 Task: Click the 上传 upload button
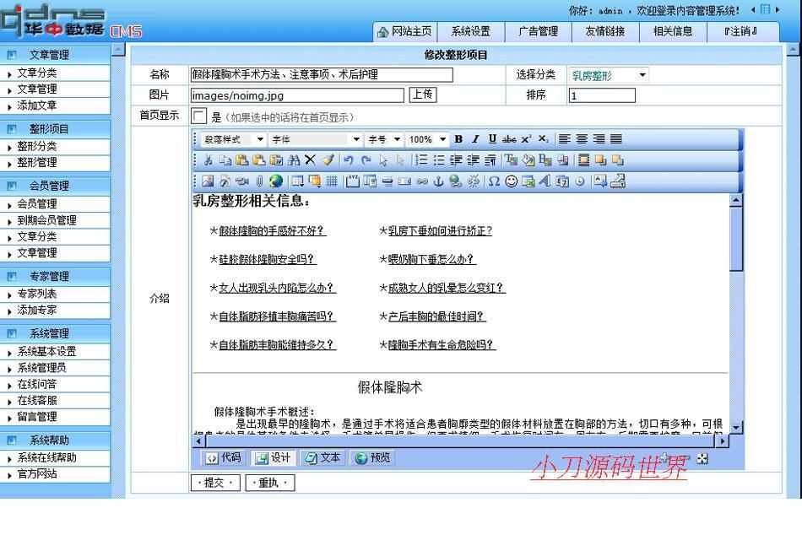coord(422,95)
